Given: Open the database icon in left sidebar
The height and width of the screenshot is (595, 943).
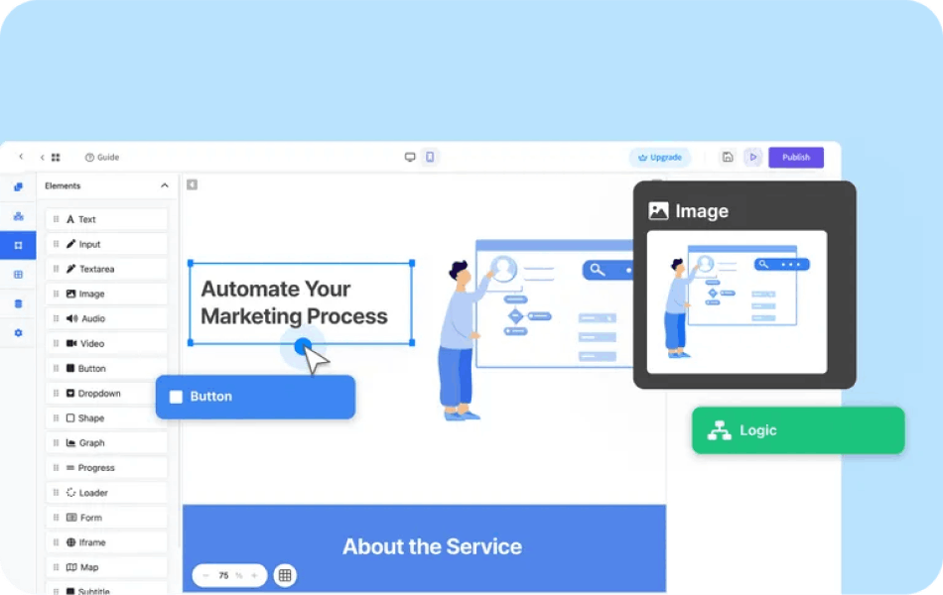Looking at the screenshot, I should click(18, 303).
